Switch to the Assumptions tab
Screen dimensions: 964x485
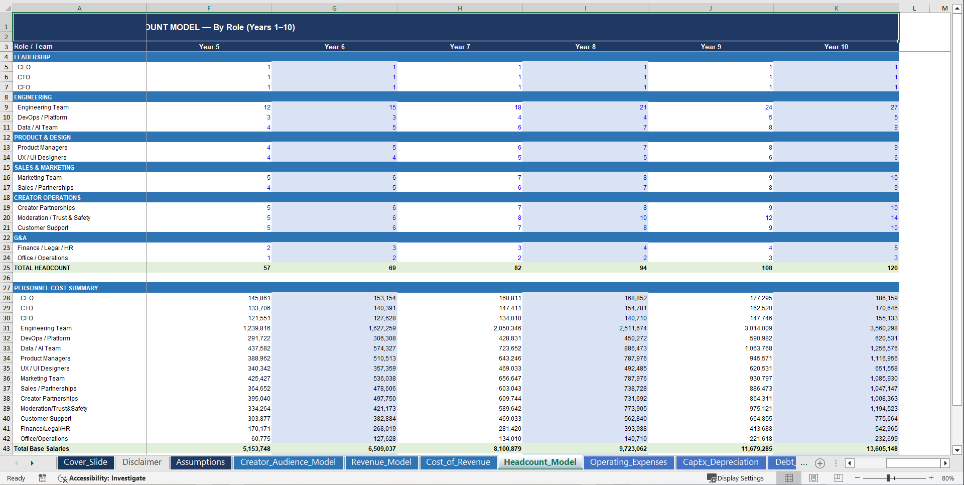tap(200, 462)
